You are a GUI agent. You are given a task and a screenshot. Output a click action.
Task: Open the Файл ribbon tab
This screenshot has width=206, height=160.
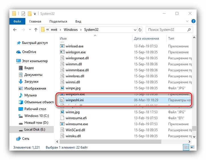click(17, 21)
